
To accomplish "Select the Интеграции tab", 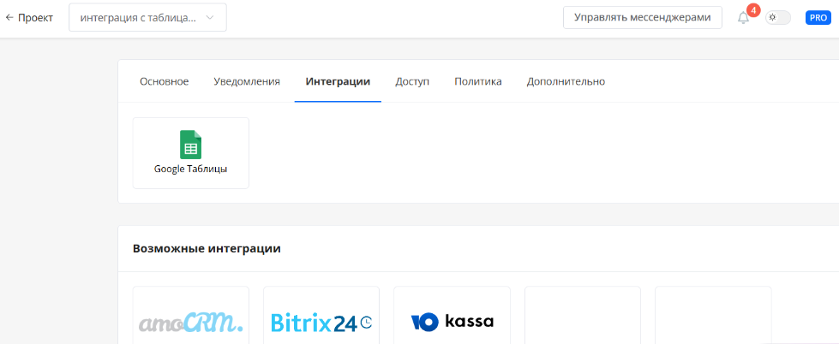I will pyautogui.click(x=338, y=81).
